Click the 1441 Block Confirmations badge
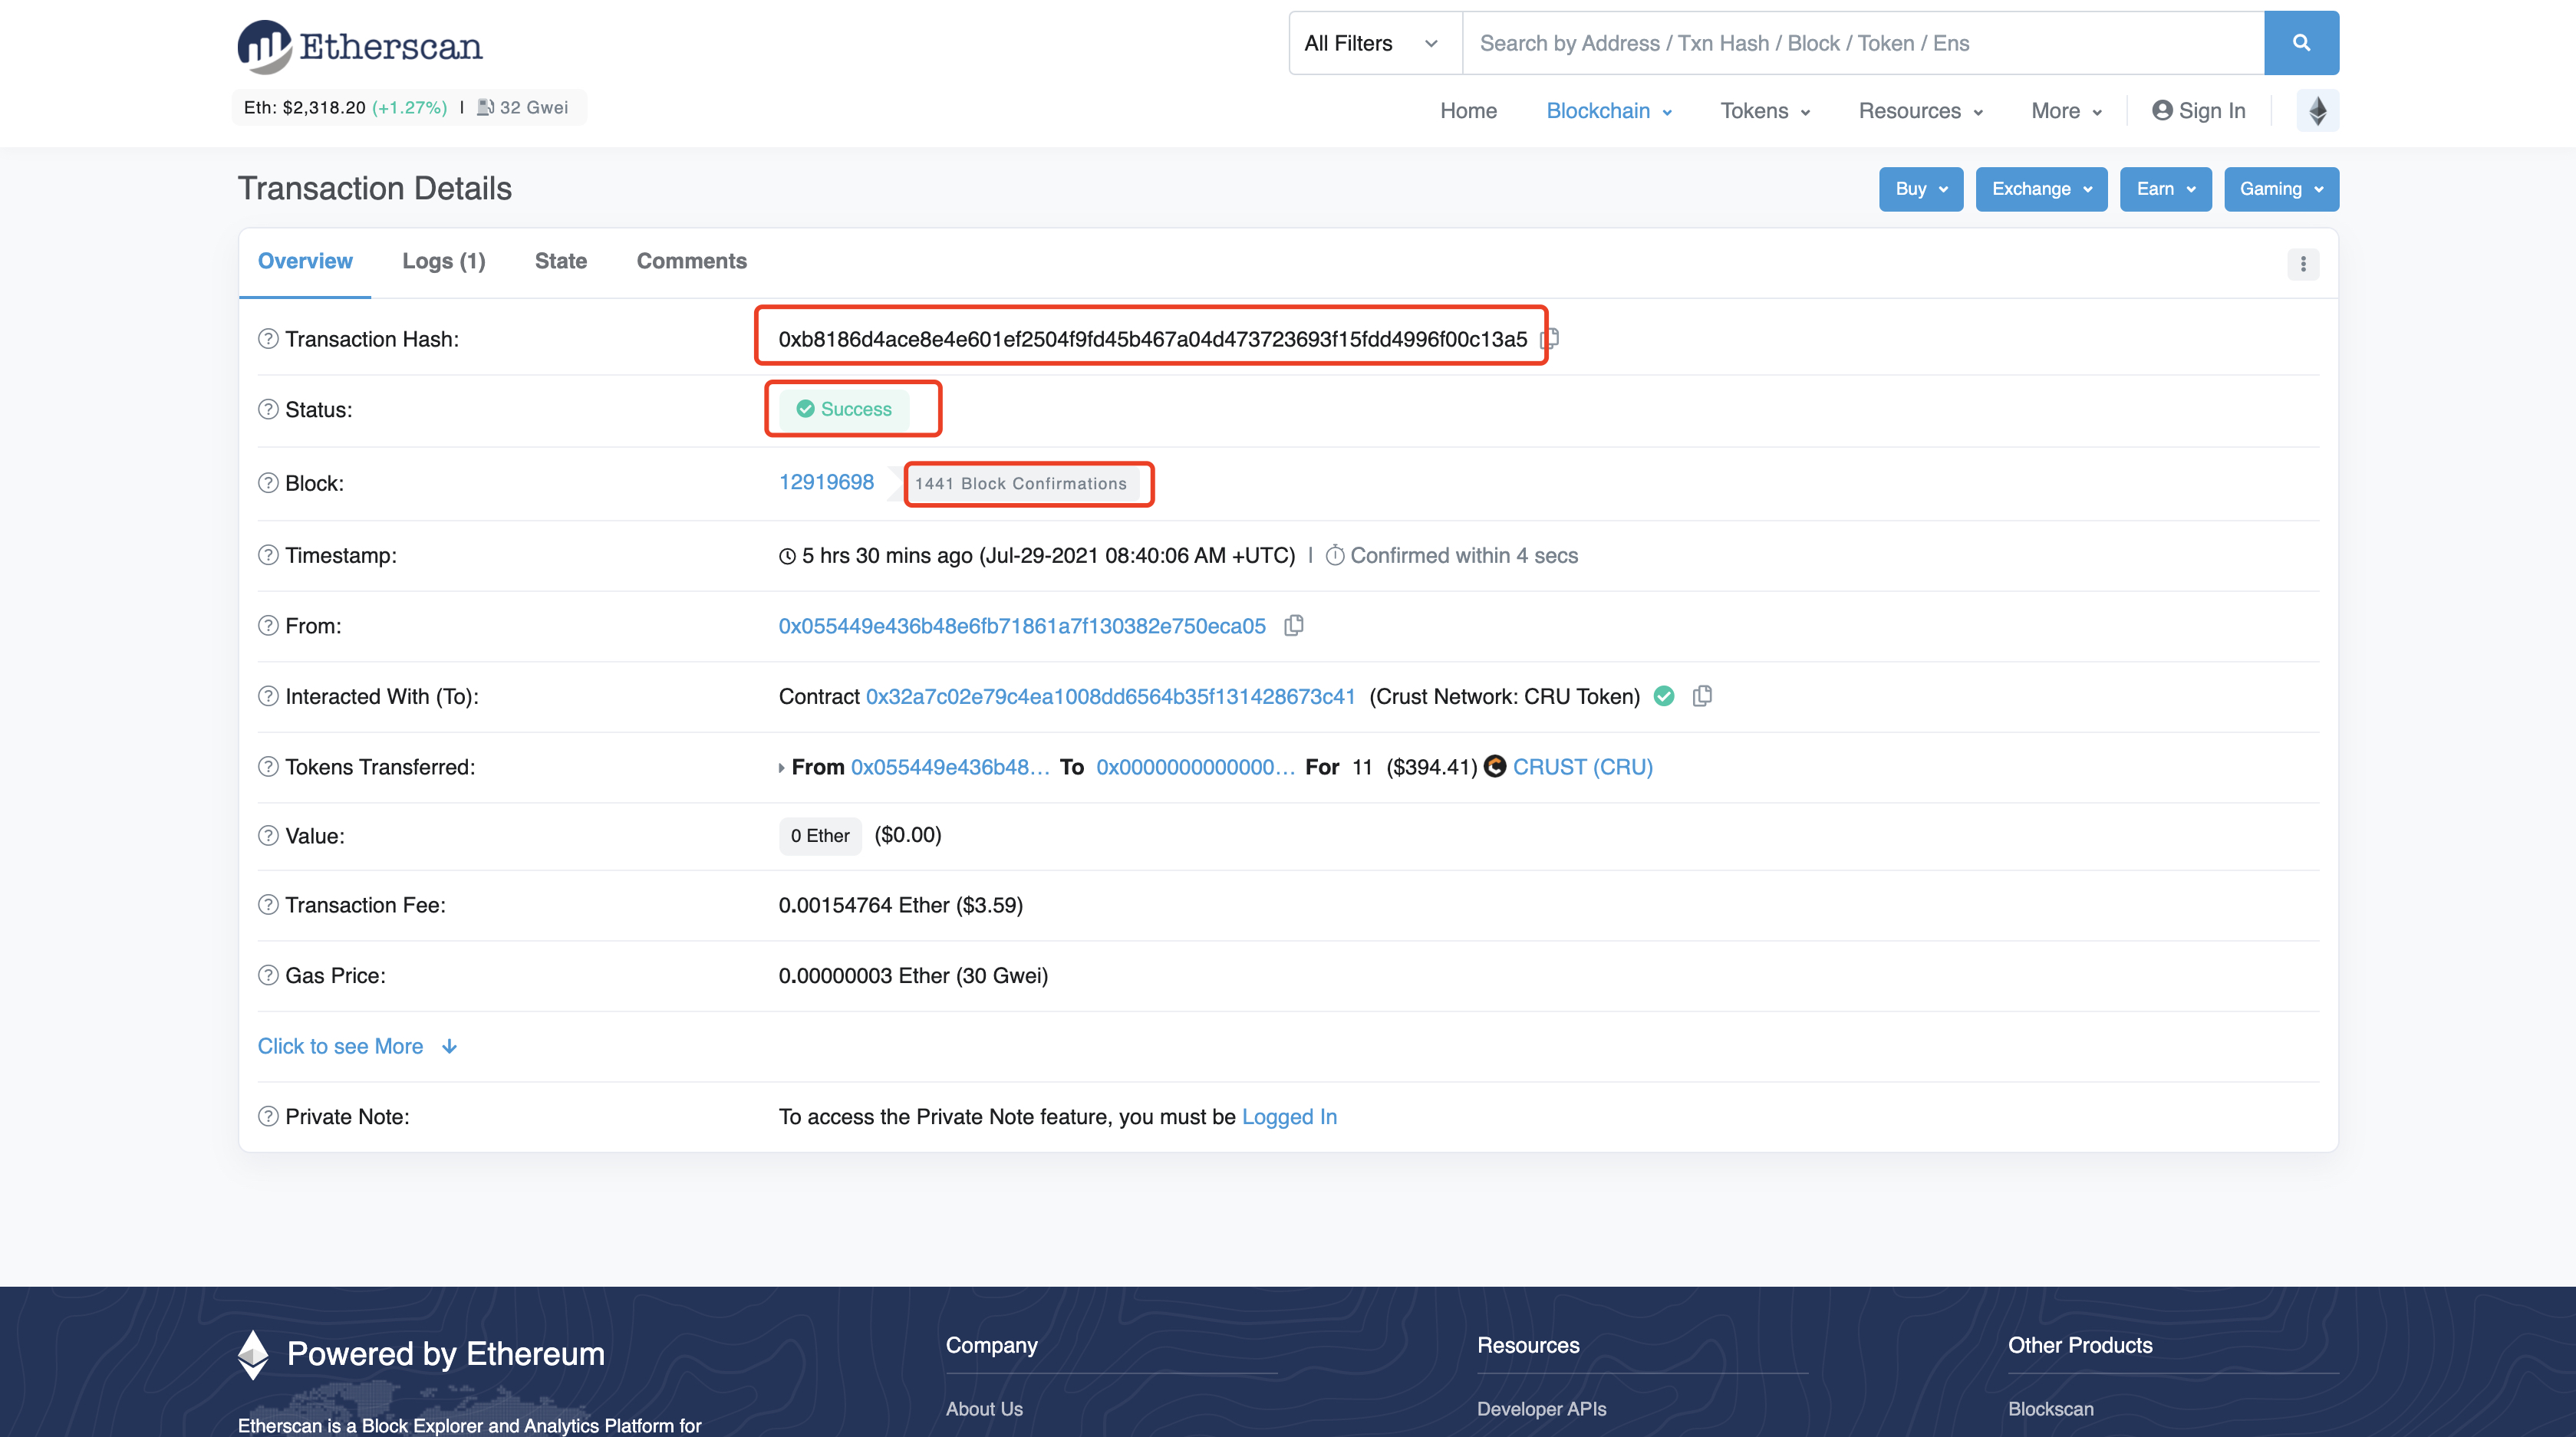 [x=1020, y=484]
